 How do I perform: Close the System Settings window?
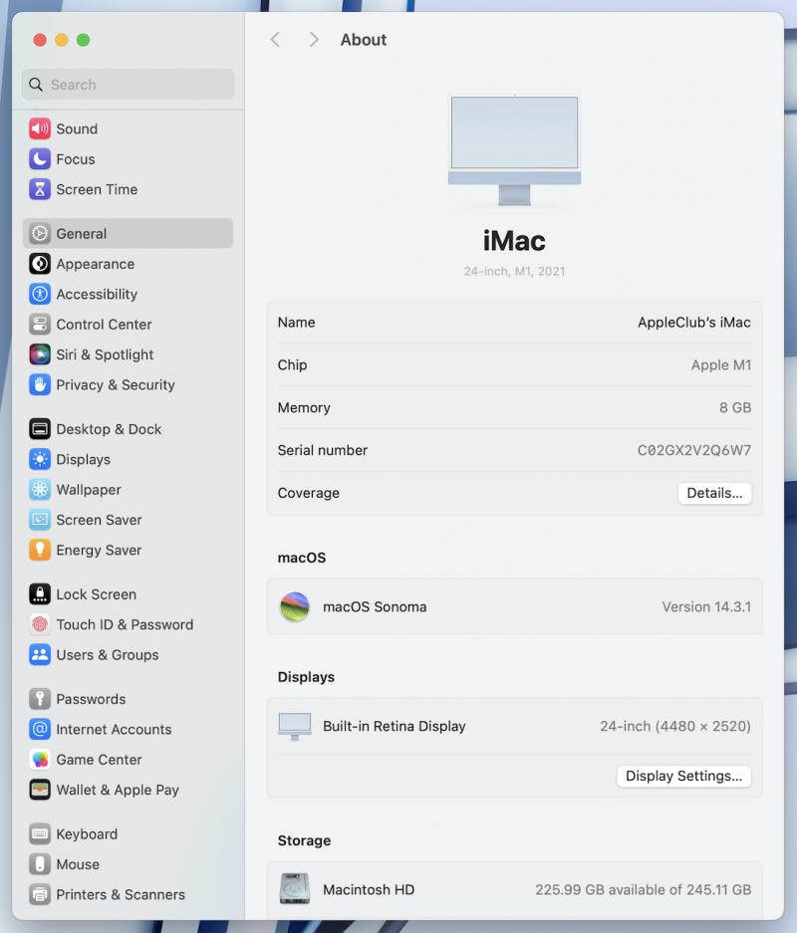coord(40,40)
